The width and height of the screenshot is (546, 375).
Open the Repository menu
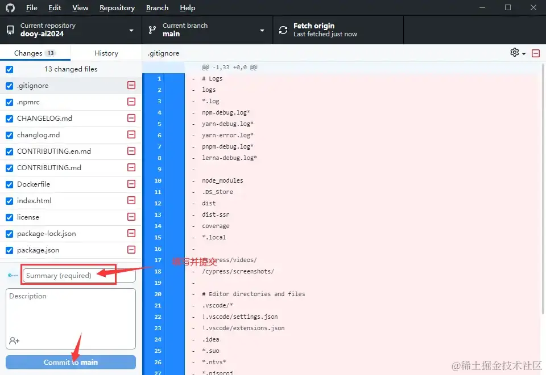click(117, 7)
